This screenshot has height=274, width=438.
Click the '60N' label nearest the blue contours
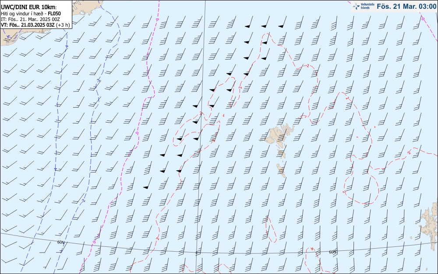[x=61, y=242]
